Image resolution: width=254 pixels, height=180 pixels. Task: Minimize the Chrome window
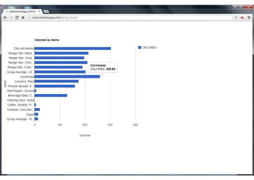point(235,7)
